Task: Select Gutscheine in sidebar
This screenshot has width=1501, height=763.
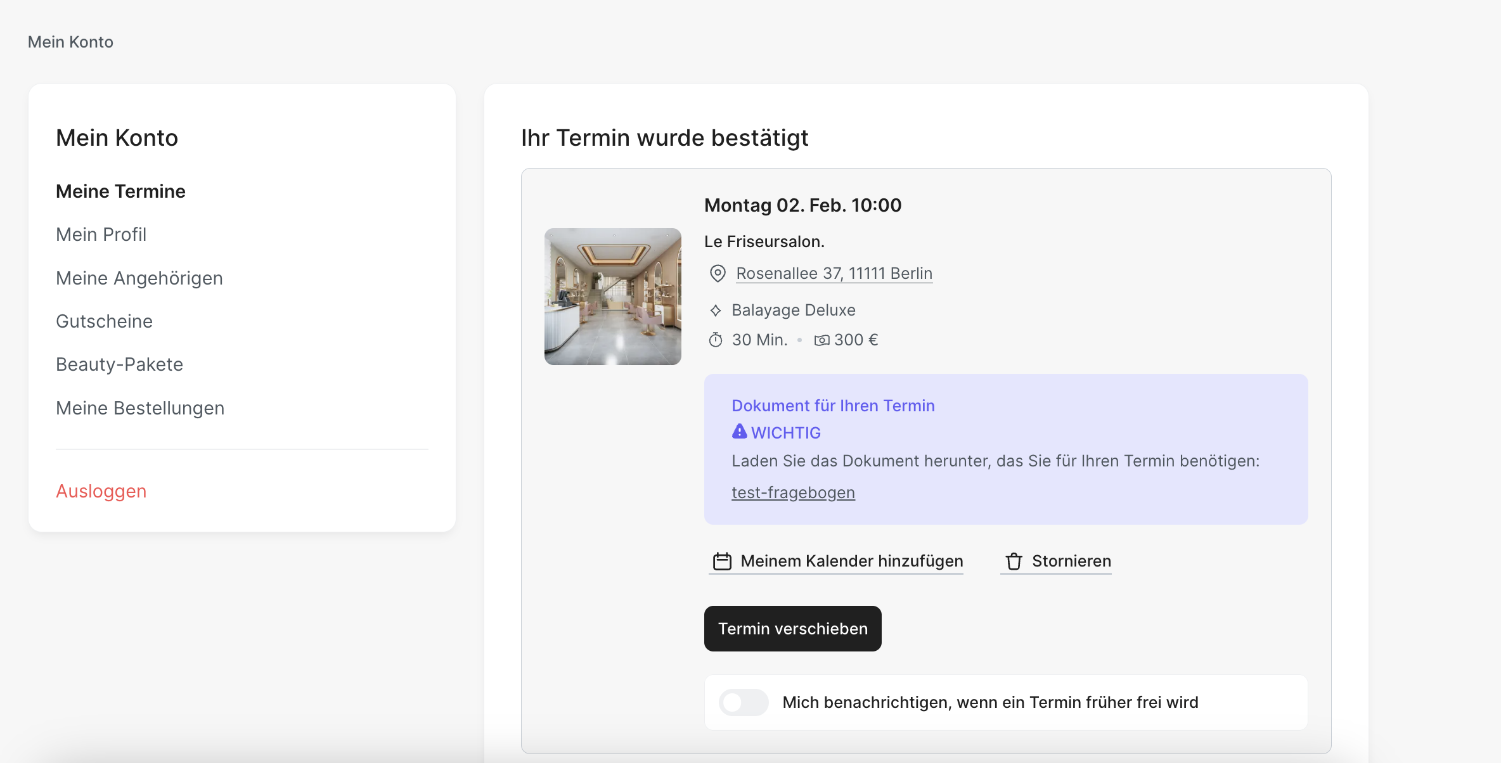Action: [x=104, y=321]
